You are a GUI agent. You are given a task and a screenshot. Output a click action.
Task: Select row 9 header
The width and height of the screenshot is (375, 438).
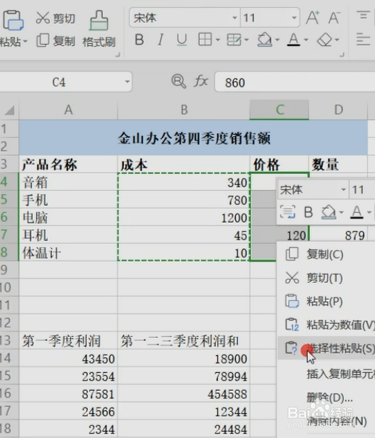click(x=9, y=270)
